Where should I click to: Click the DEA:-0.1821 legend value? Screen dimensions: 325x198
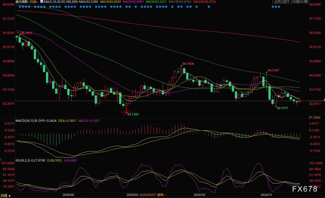pos(67,120)
